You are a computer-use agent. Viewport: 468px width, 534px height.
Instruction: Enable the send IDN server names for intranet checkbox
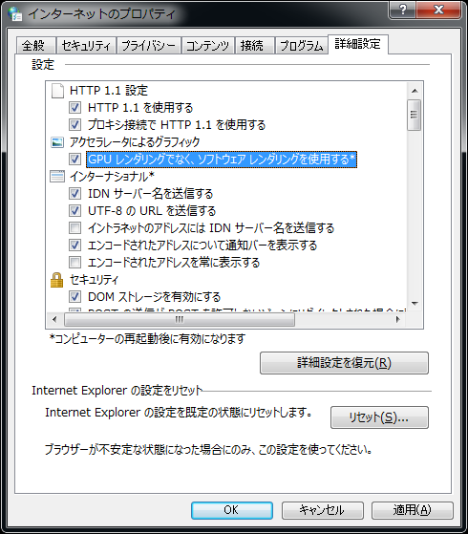point(74,228)
